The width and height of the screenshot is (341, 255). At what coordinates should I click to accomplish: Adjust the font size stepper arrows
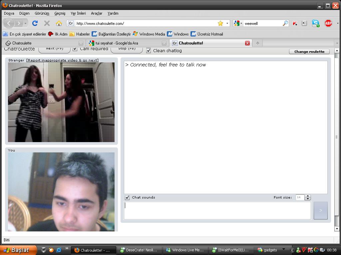pos(308,198)
